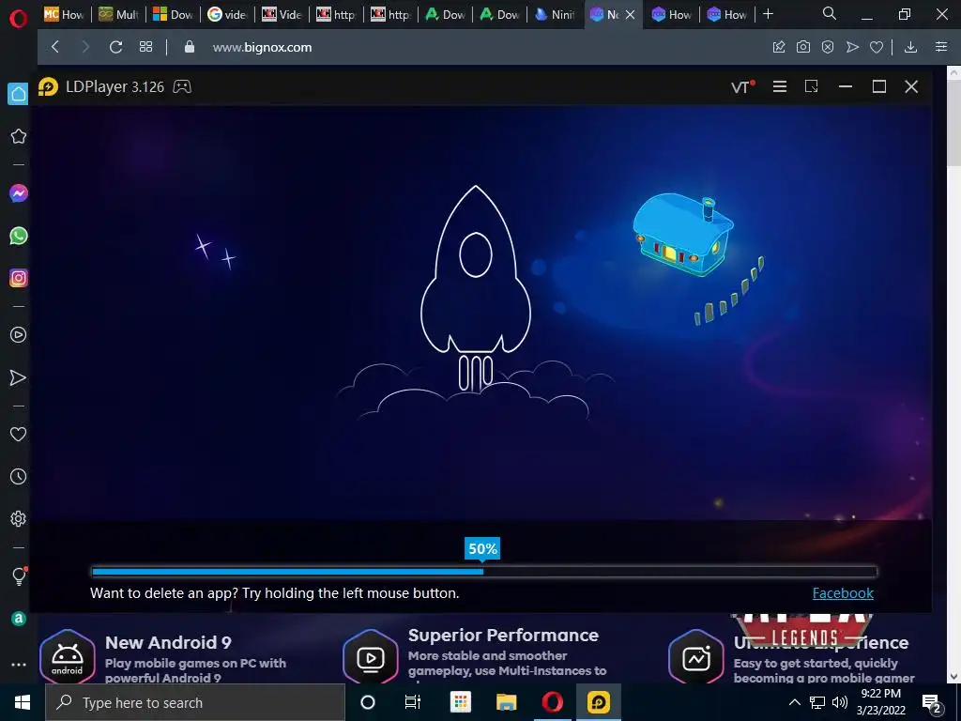Click the green 'a' icon in sidebar

point(19,619)
